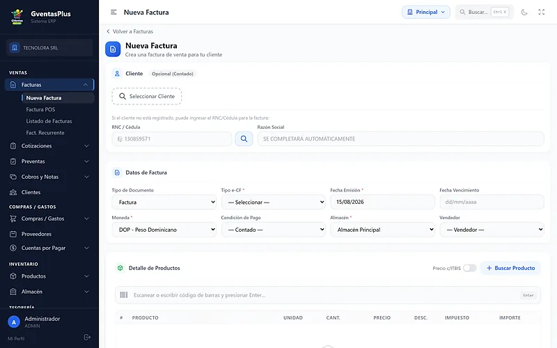Expand the Cobros y Notas chevron
The height and width of the screenshot is (348, 557).
click(86, 177)
